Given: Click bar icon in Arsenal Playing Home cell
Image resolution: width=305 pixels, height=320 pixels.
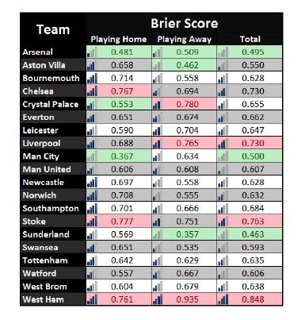Looking at the screenshot, I should [92, 52].
